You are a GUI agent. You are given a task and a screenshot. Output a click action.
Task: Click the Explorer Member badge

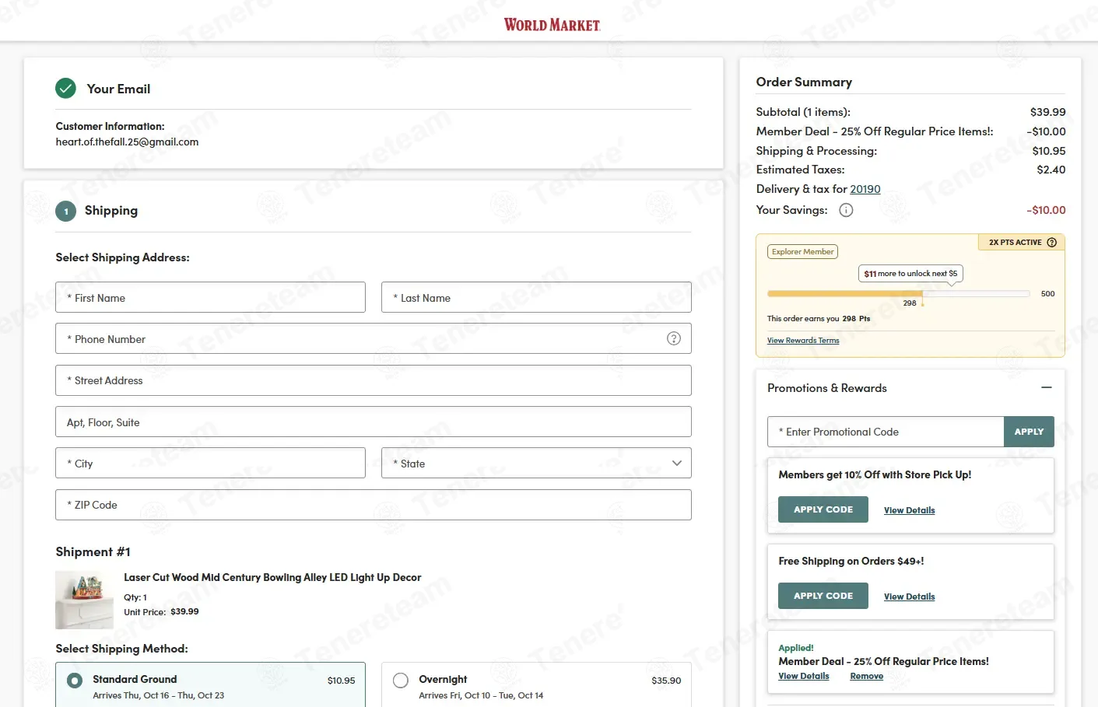802,251
